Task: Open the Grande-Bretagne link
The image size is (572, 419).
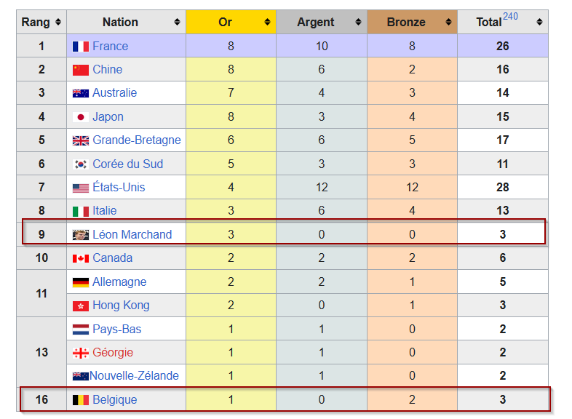Action: pos(137,140)
